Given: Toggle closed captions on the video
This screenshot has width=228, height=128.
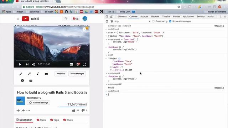Looking at the screenshot, I should [x=71, y=64].
